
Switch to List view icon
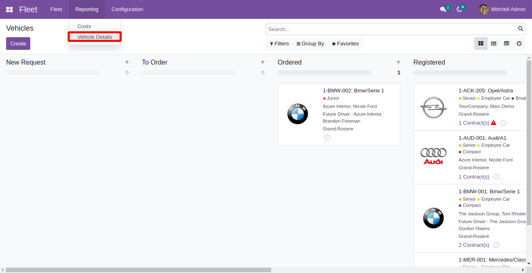point(494,43)
